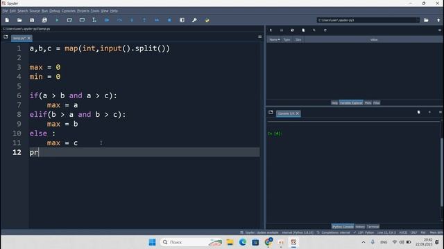Open Microsoft Edge from the taskbar
444x249 pixels.
click(x=243, y=242)
